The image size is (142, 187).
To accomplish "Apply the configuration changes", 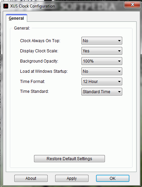I will click(x=72, y=178).
